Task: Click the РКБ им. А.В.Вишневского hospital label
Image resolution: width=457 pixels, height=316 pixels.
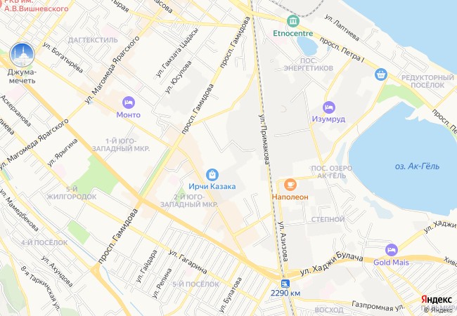Action: pyautogui.click(x=35, y=5)
